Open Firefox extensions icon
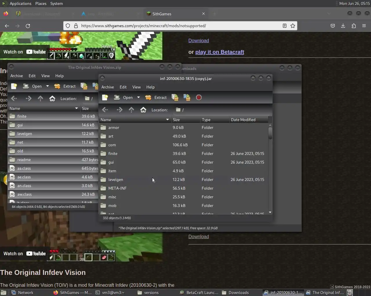 point(354,26)
